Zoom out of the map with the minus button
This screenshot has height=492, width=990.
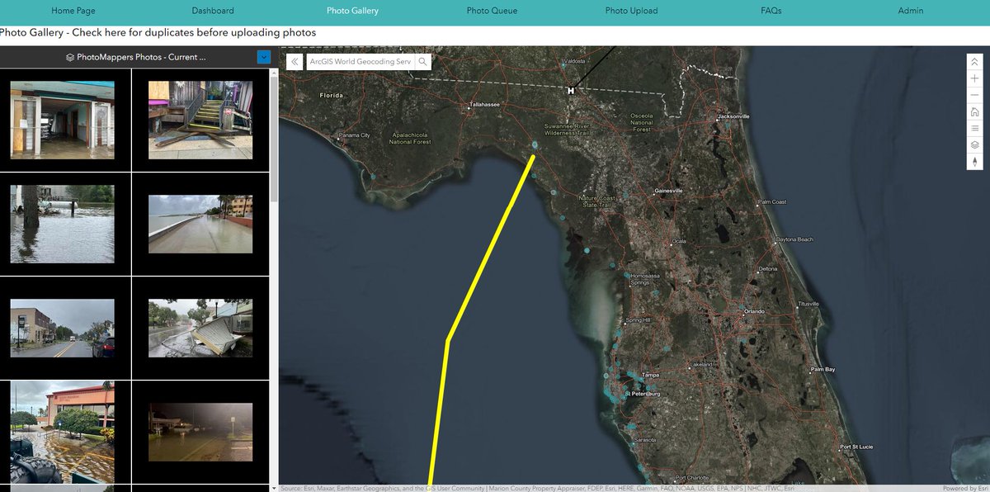pos(974,95)
